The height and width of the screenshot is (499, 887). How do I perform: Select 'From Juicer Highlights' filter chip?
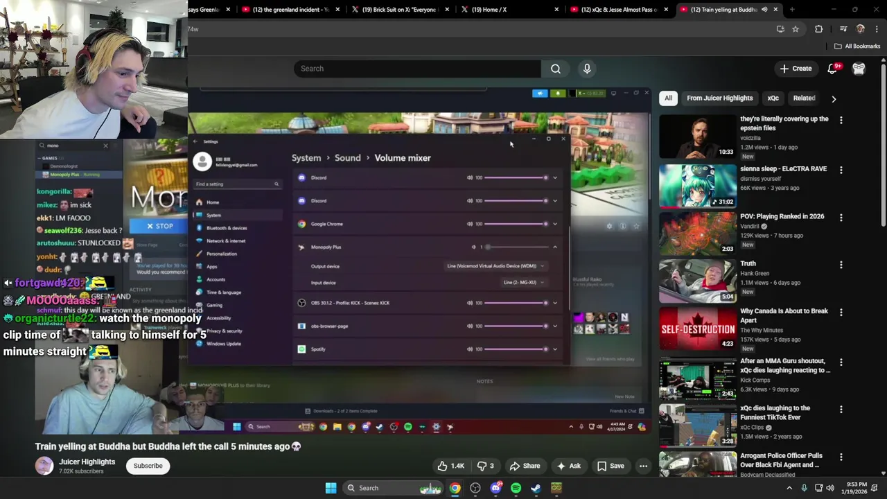click(x=719, y=98)
